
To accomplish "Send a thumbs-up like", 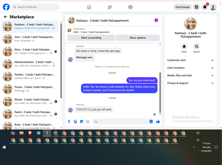I will (x=158, y=121).
